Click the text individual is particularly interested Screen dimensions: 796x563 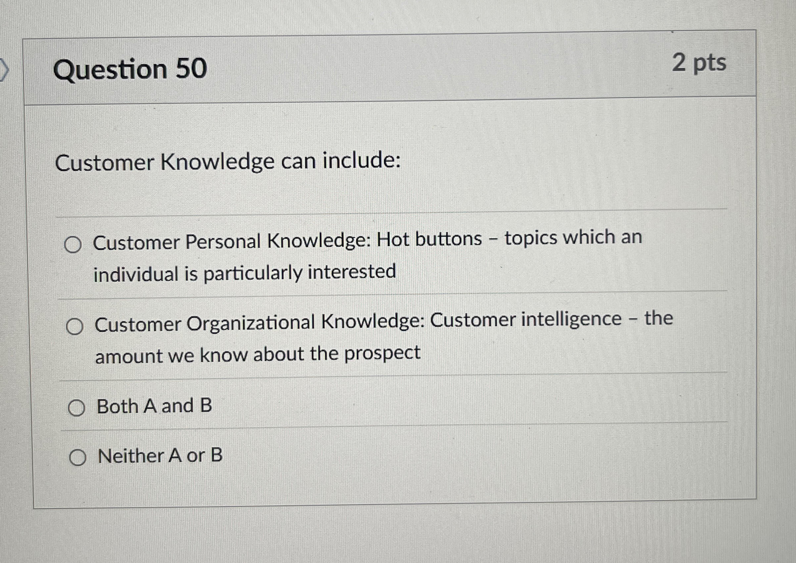[x=244, y=273]
